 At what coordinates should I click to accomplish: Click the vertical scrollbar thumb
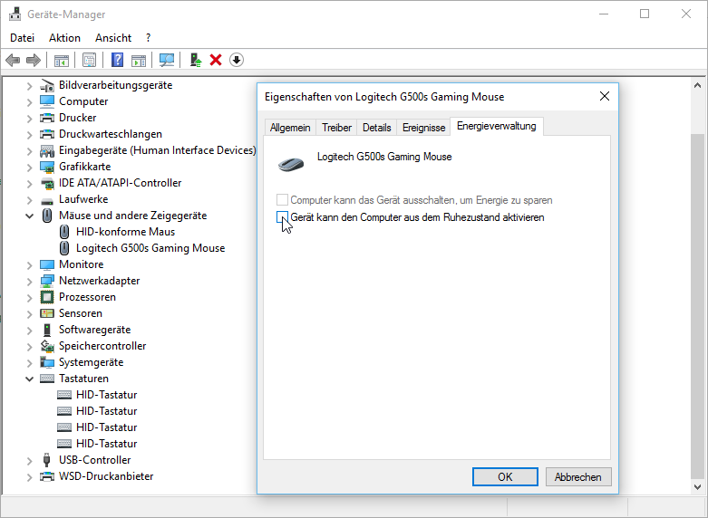pos(697,307)
